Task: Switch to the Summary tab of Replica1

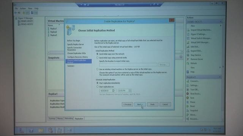Action: point(52,119)
